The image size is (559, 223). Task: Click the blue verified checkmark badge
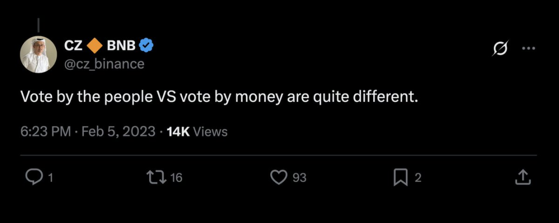146,46
